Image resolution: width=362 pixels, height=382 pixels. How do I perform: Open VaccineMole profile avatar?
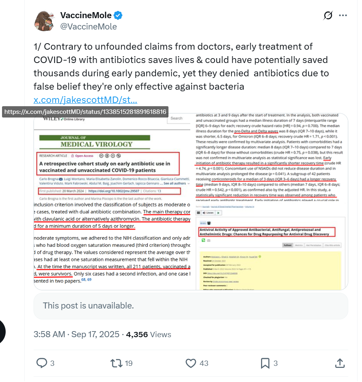44,21
